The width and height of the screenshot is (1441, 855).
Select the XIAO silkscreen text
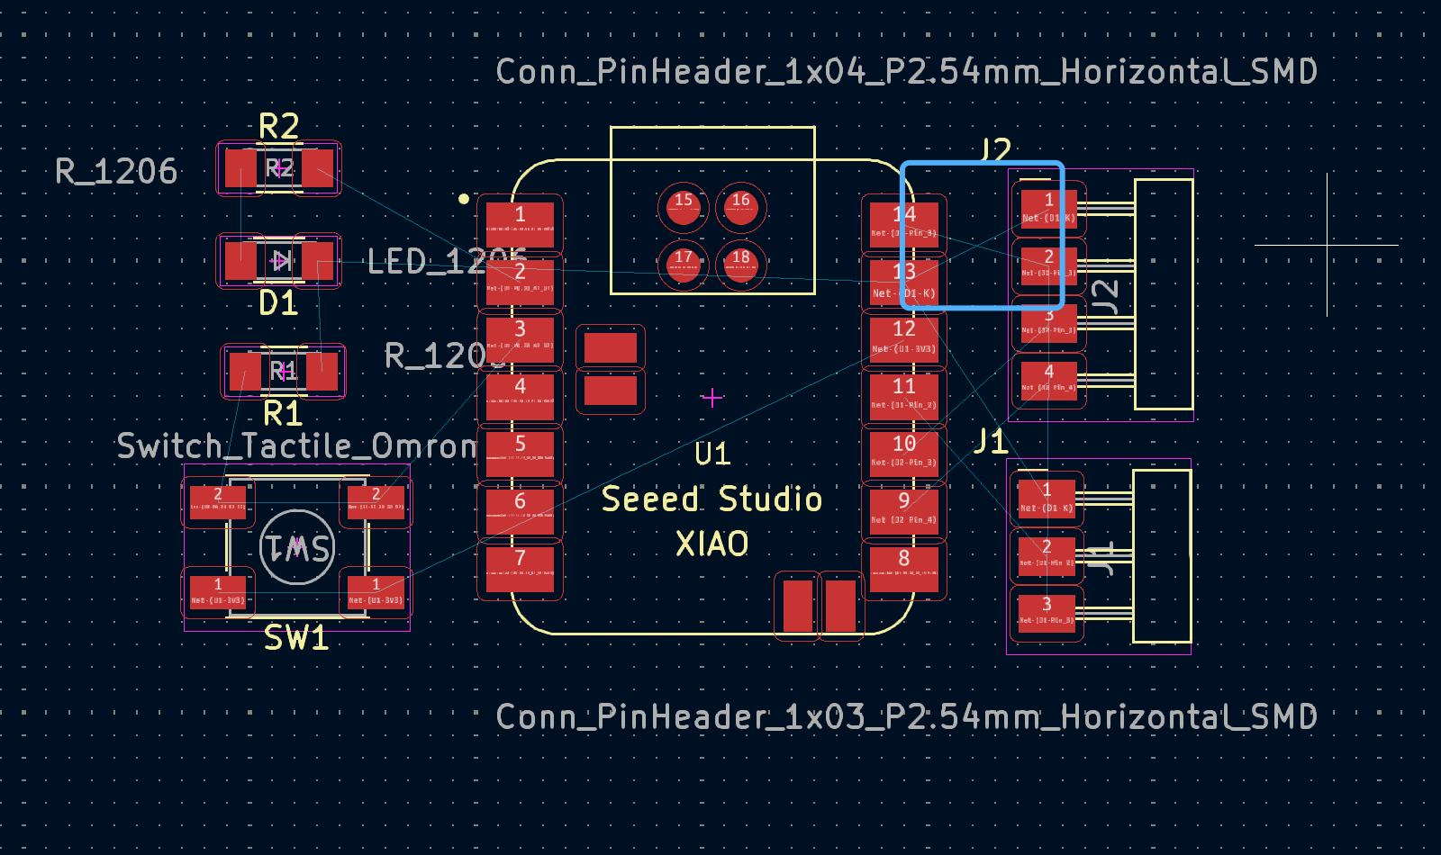click(x=712, y=544)
